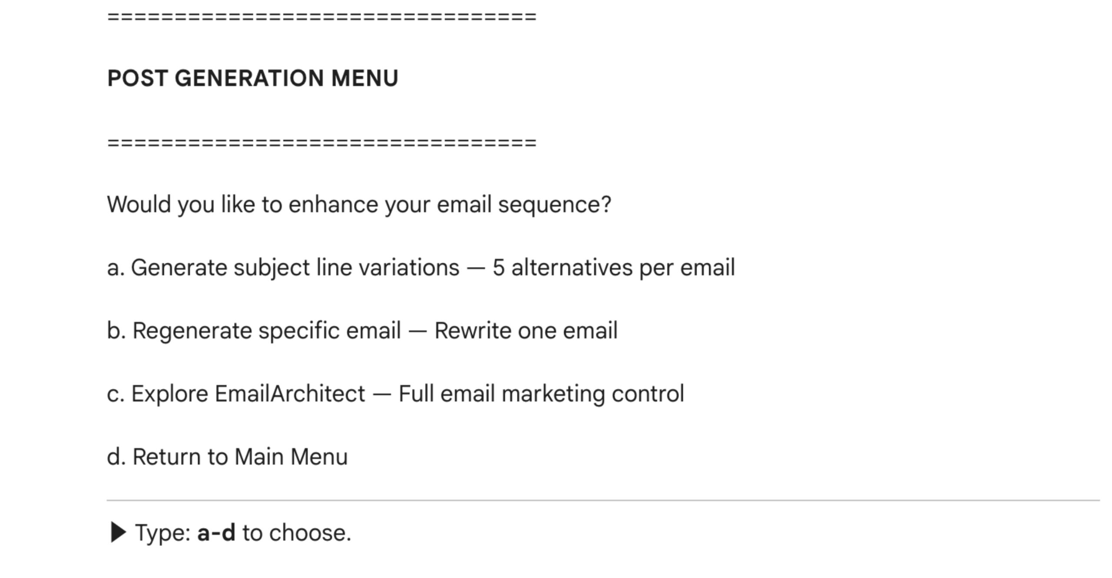Click the "c." letter label
Image resolution: width=1112 pixels, height=578 pixels.
pos(116,394)
